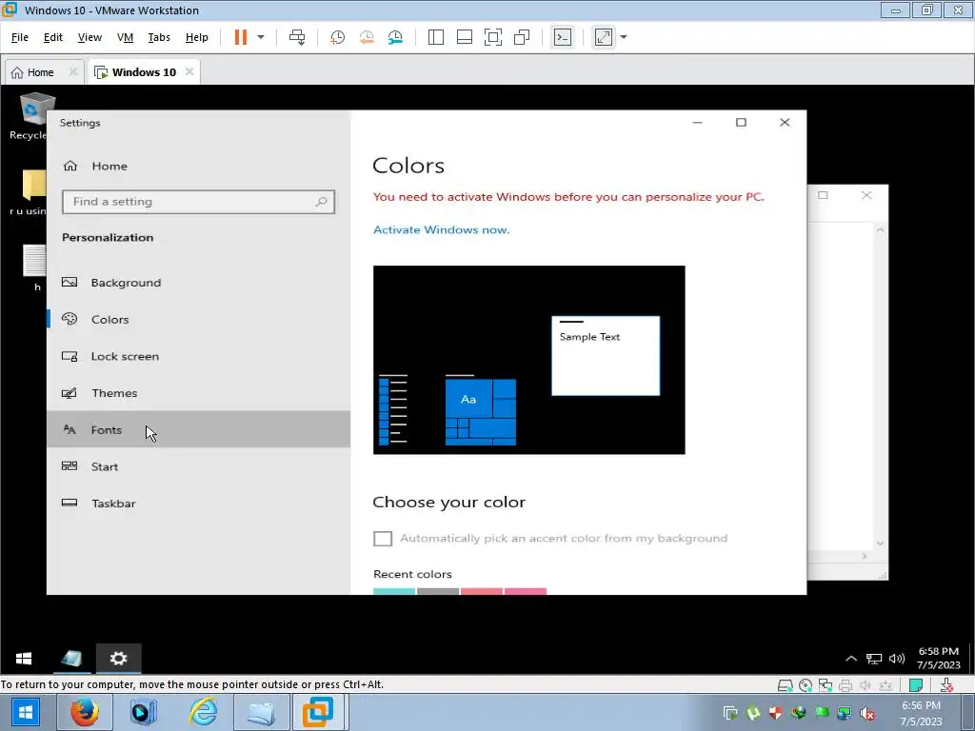
Task: Close the Windows 10 tab
Action: tap(189, 71)
